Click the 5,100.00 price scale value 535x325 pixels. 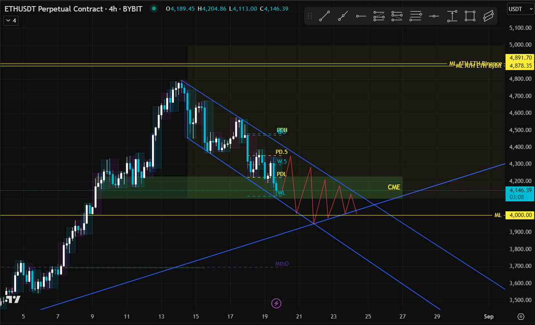coord(521,28)
